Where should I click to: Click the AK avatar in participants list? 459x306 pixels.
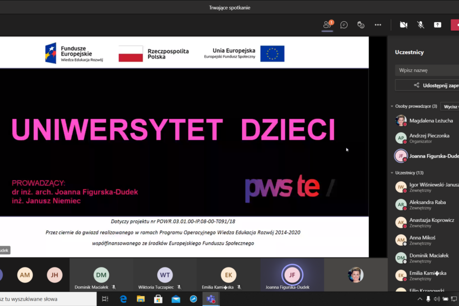(x=401, y=222)
